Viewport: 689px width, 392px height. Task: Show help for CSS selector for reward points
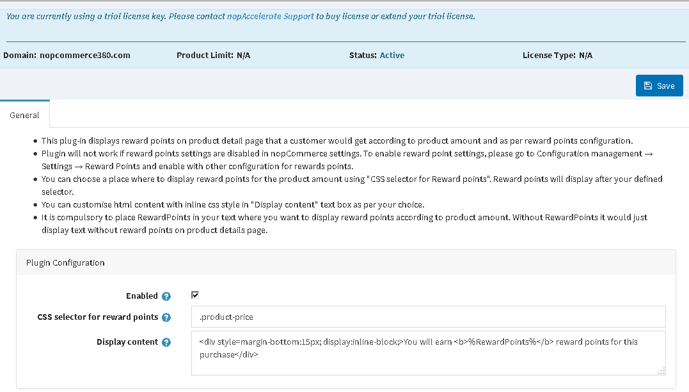(166, 317)
